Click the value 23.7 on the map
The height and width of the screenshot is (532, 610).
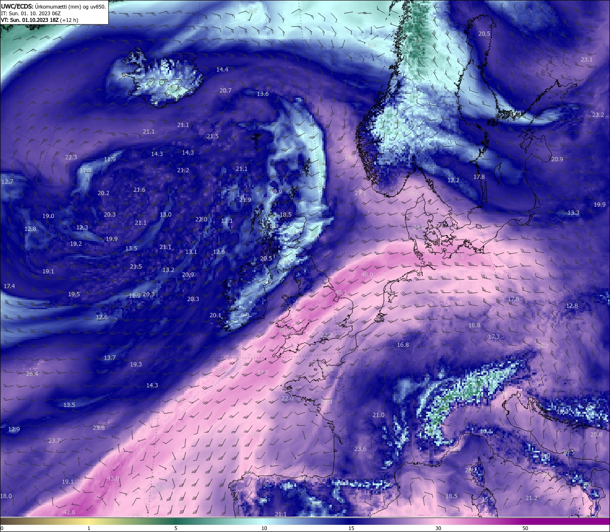[x=54, y=441]
